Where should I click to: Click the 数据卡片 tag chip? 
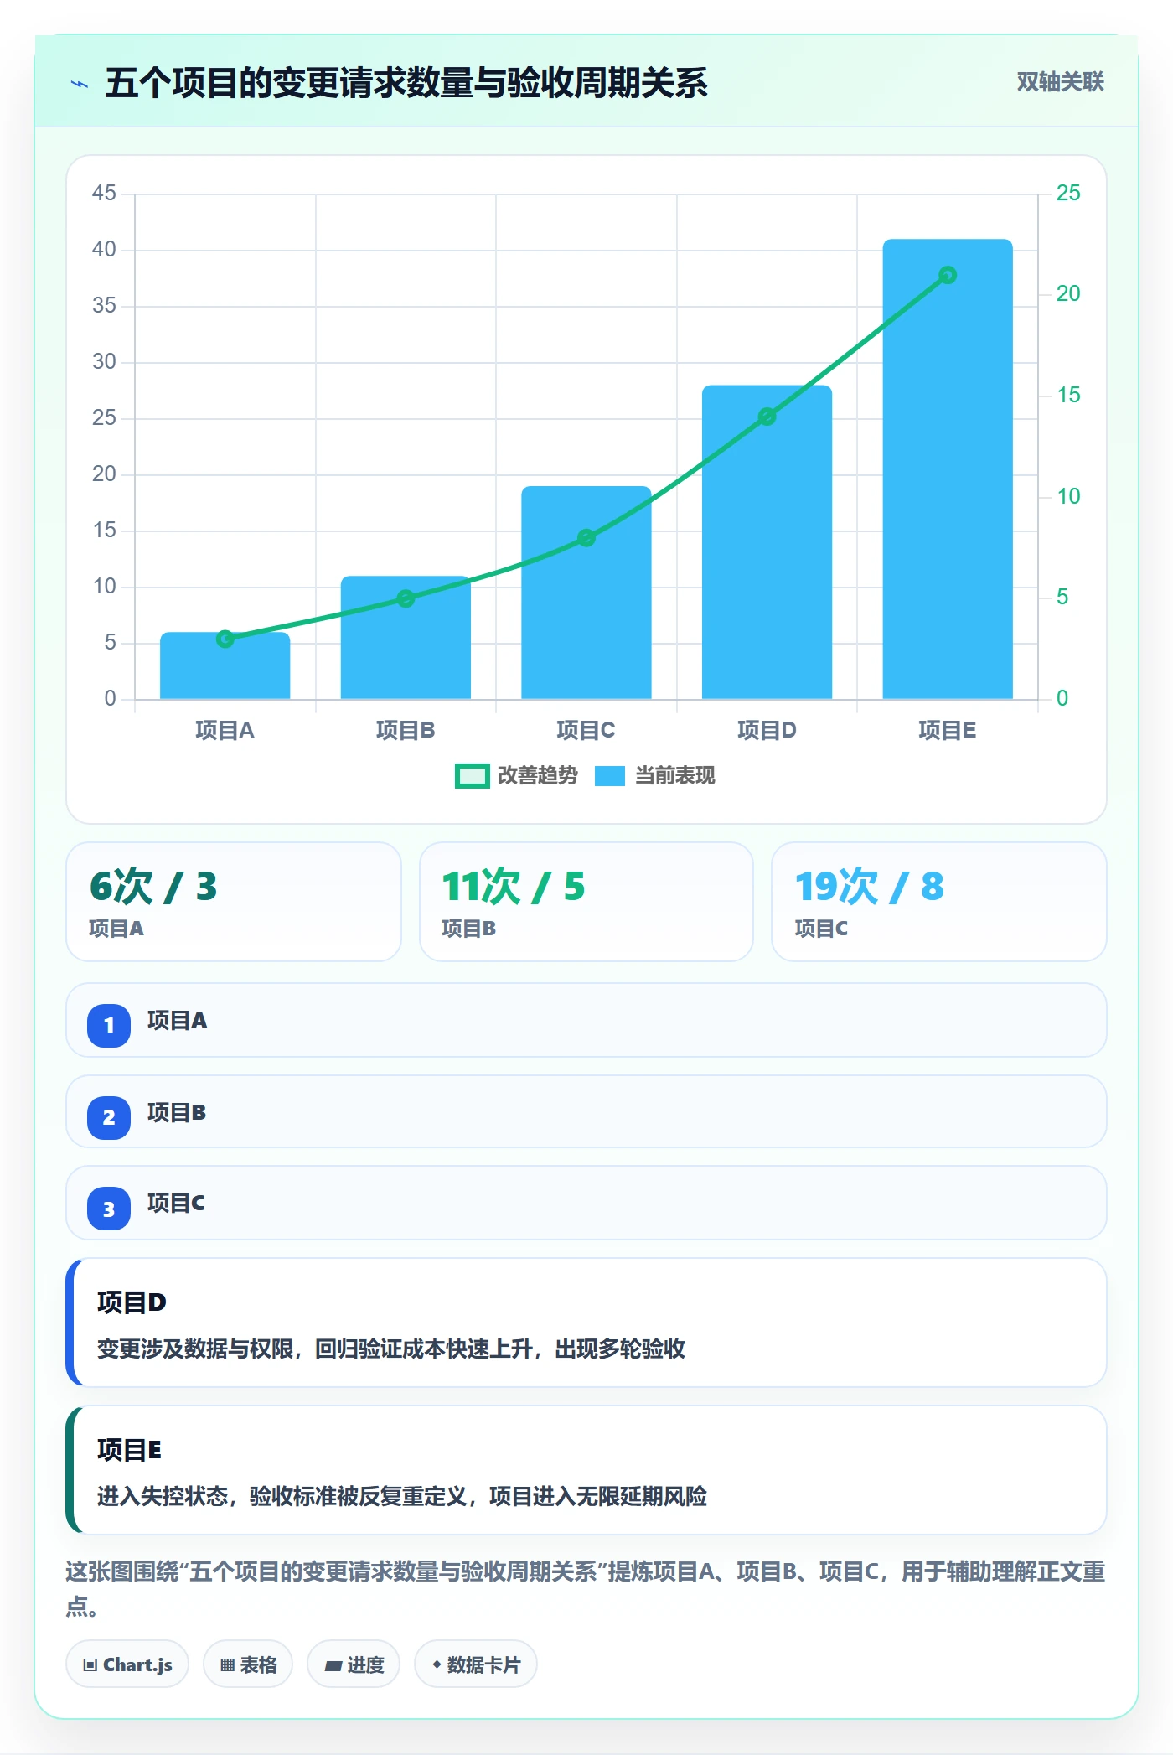tap(476, 1664)
